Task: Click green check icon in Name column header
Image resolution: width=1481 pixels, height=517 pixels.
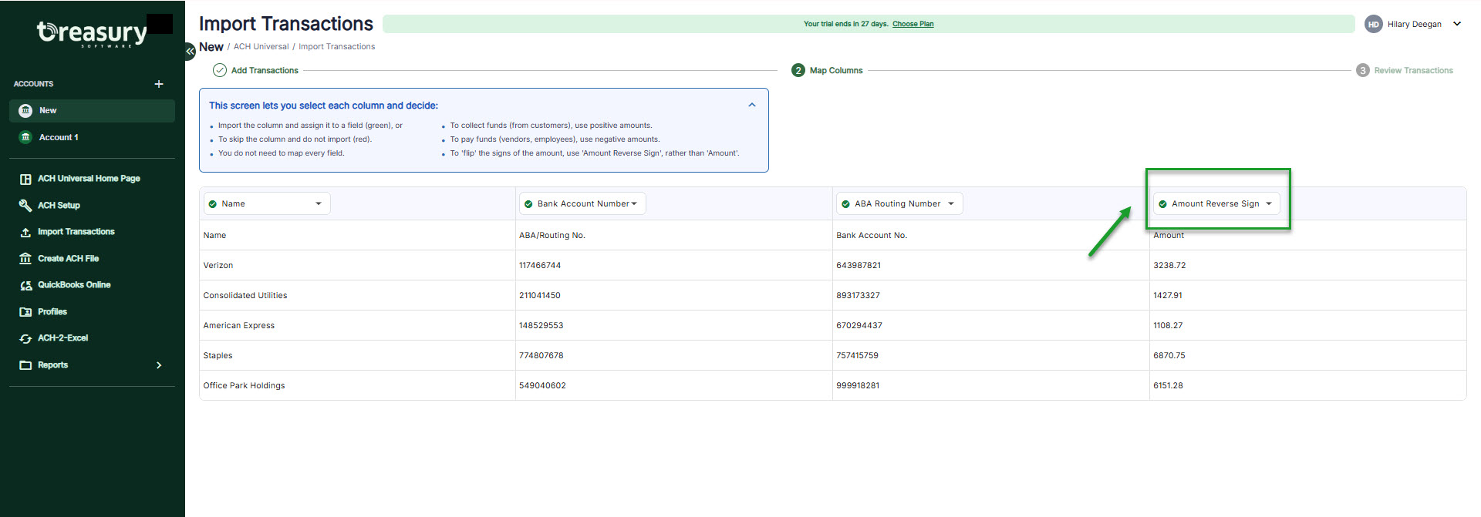Action: tap(213, 204)
